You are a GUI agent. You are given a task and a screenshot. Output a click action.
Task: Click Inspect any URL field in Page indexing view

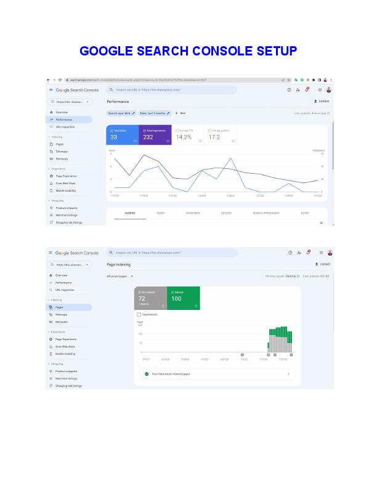point(172,253)
